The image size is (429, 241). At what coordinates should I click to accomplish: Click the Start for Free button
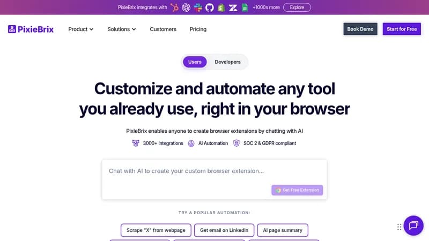402,29
